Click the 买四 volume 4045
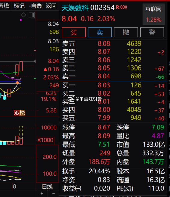170x197 pixels. pos(134,110)
